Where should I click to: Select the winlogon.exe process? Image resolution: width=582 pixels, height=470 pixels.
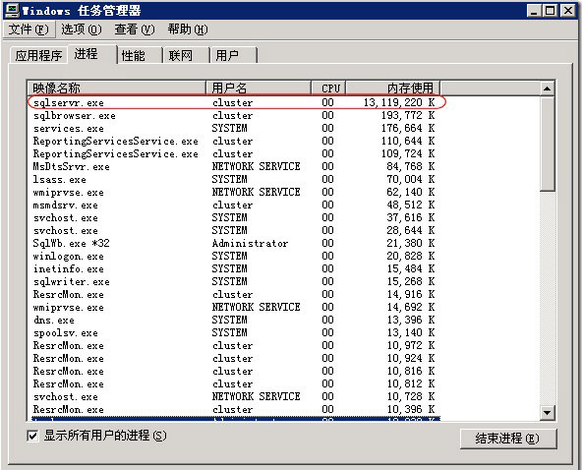pyautogui.click(x=234, y=256)
